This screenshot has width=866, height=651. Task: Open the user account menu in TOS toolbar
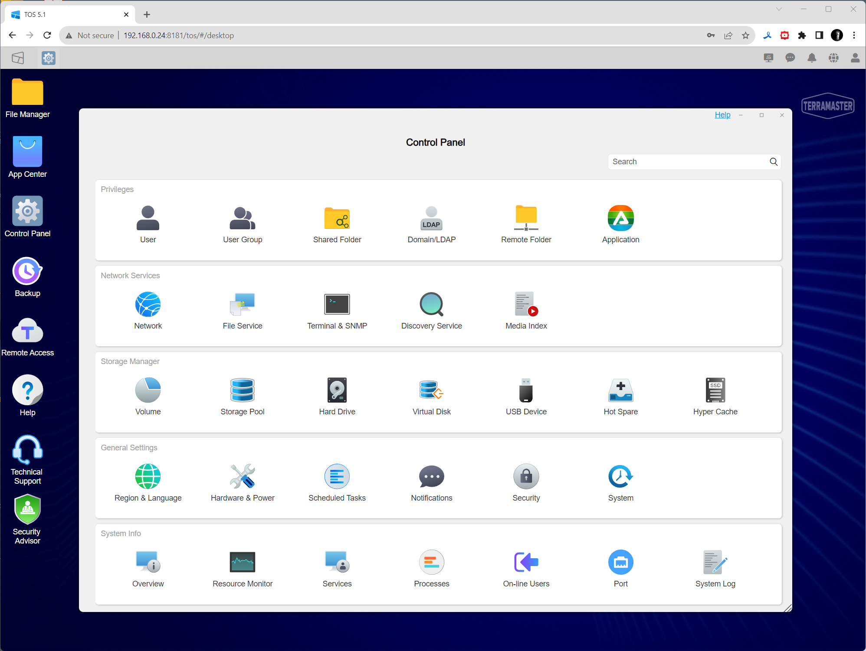click(855, 58)
